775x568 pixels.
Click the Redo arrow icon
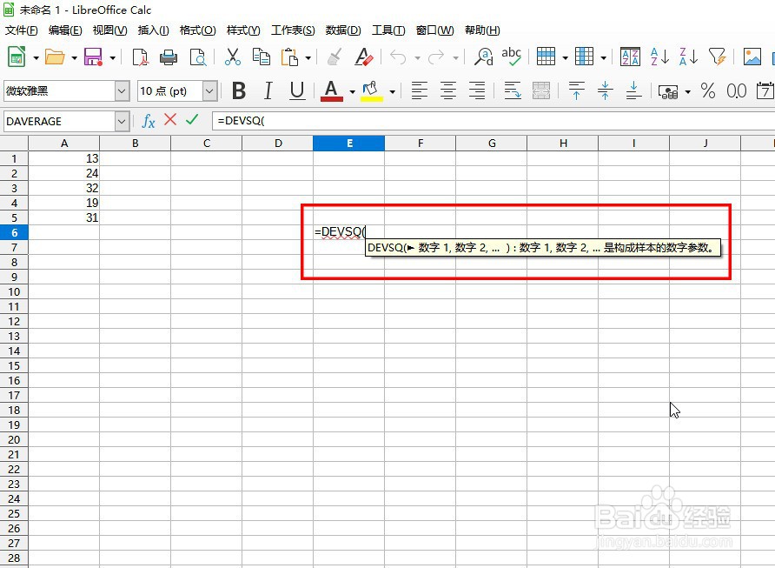click(x=436, y=57)
